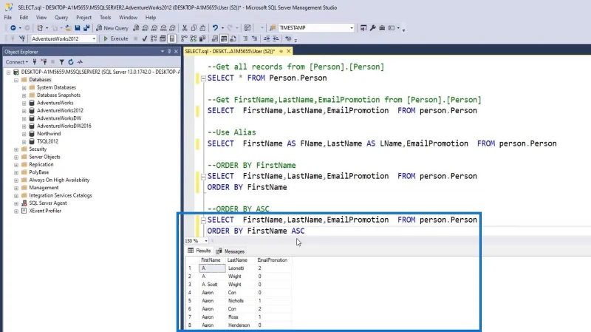This screenshot has width=591, height=332.
Task: Click Display Estimated Execution Plan icon
Action: pos(154,38)
